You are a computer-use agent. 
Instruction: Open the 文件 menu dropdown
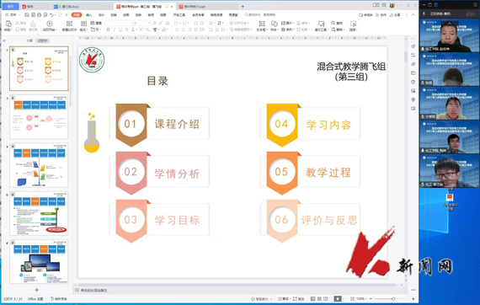pyautogui.click(x=13, y=14)
